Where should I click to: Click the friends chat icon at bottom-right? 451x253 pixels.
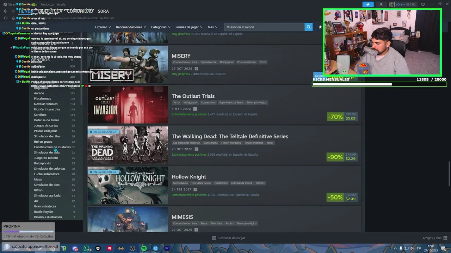coord(445,238)
